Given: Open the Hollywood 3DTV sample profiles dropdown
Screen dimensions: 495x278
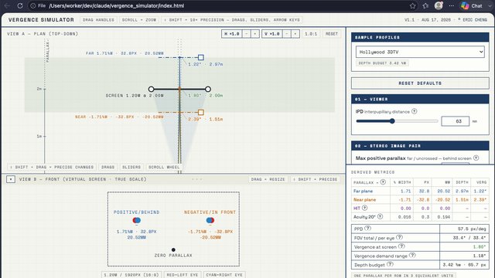Looking at the screenshot, I should (x=420, y=52).
